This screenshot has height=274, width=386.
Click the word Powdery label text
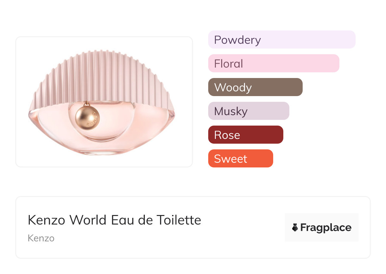[237, 40]
